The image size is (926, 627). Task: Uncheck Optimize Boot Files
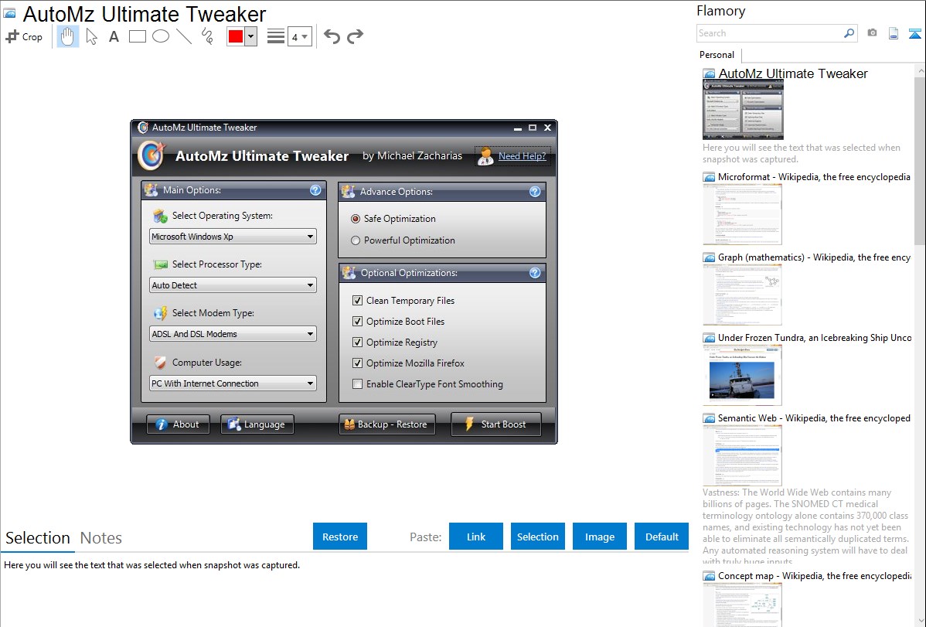[357, 321]
